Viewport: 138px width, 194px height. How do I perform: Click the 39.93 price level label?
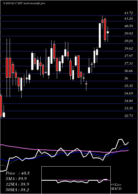click(x=129, y=34)
